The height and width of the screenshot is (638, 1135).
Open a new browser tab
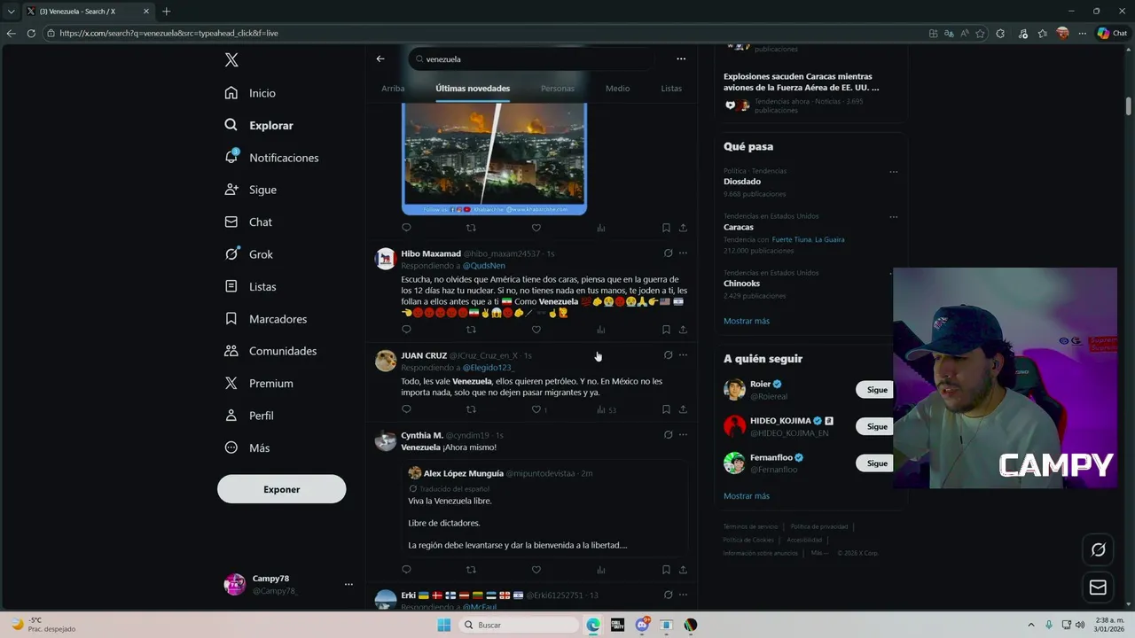(x=166, y=12)
